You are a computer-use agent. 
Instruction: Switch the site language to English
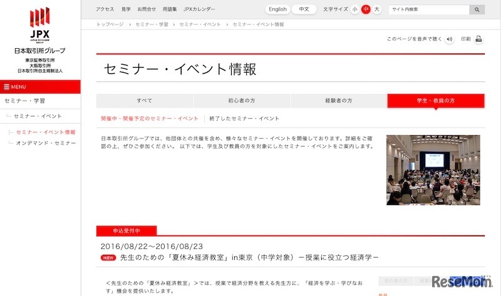click(x=277, y=9)
